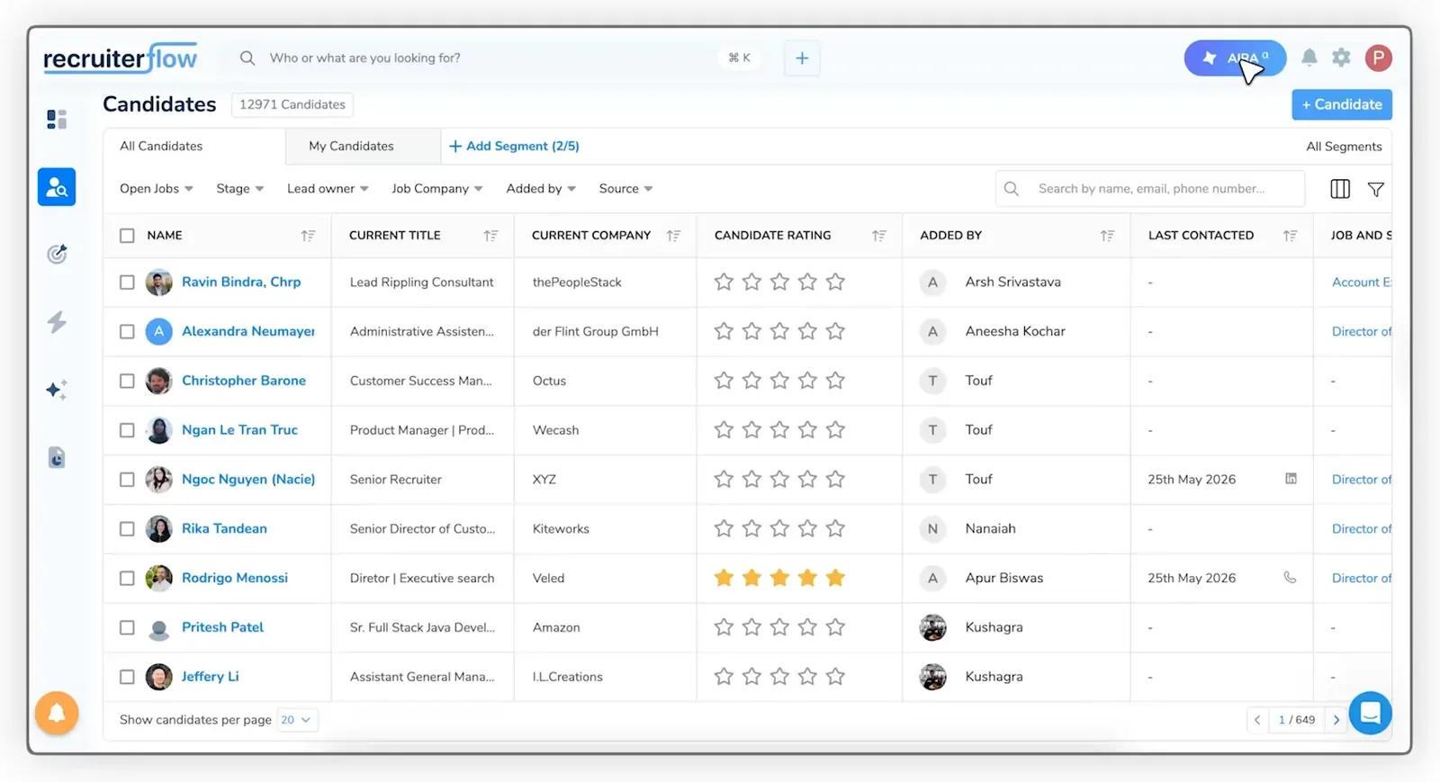1440x782 pixels.
Task: Expand the Lead owner filter dropdown
Action: 328,189
